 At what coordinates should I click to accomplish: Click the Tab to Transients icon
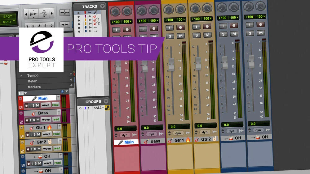(x=65, y=25)
